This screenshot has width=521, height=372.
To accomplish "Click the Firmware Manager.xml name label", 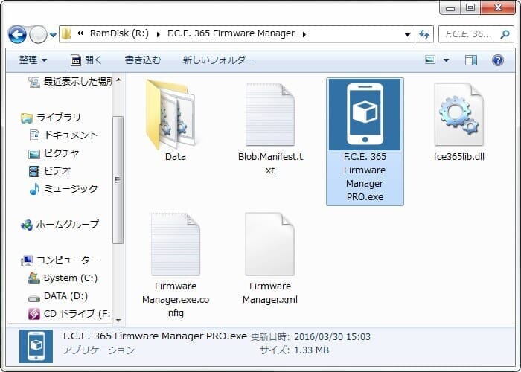I will coord(269,293).
